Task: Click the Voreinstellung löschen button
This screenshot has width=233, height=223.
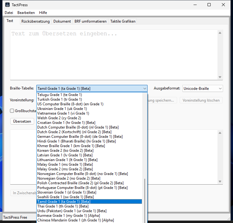Action: point(201,100)
